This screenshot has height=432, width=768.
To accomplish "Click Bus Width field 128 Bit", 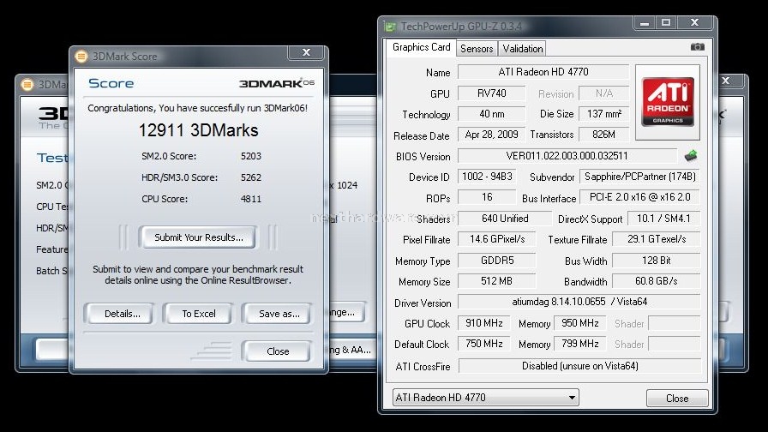I will [x=657, y=260].
